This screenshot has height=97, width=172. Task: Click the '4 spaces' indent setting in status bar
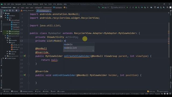pos(157,94)
